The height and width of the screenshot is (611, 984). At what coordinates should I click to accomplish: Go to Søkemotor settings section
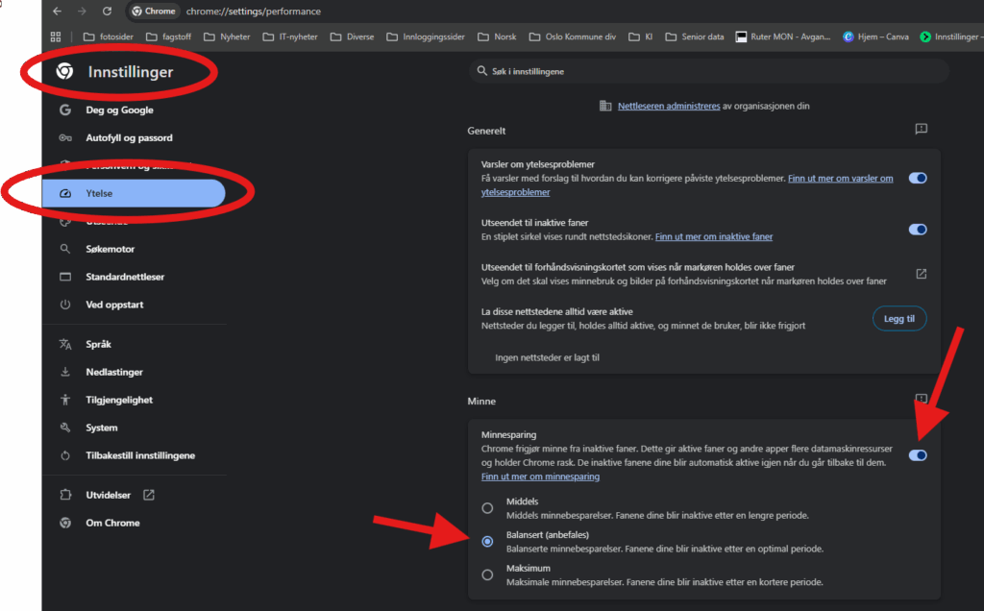click(x=112, y=249)
